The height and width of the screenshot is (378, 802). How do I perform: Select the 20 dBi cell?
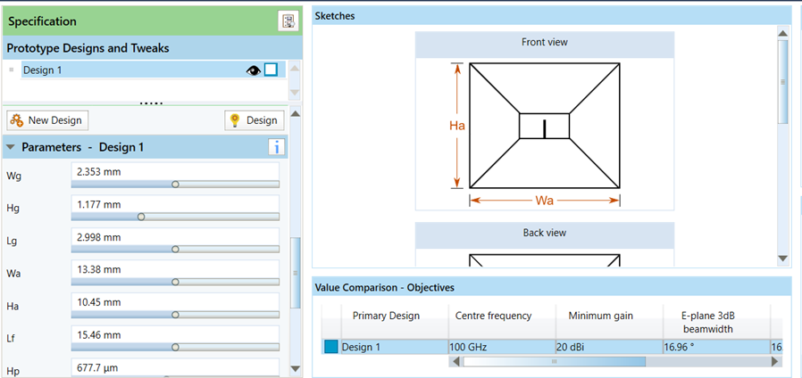point(609,347)
